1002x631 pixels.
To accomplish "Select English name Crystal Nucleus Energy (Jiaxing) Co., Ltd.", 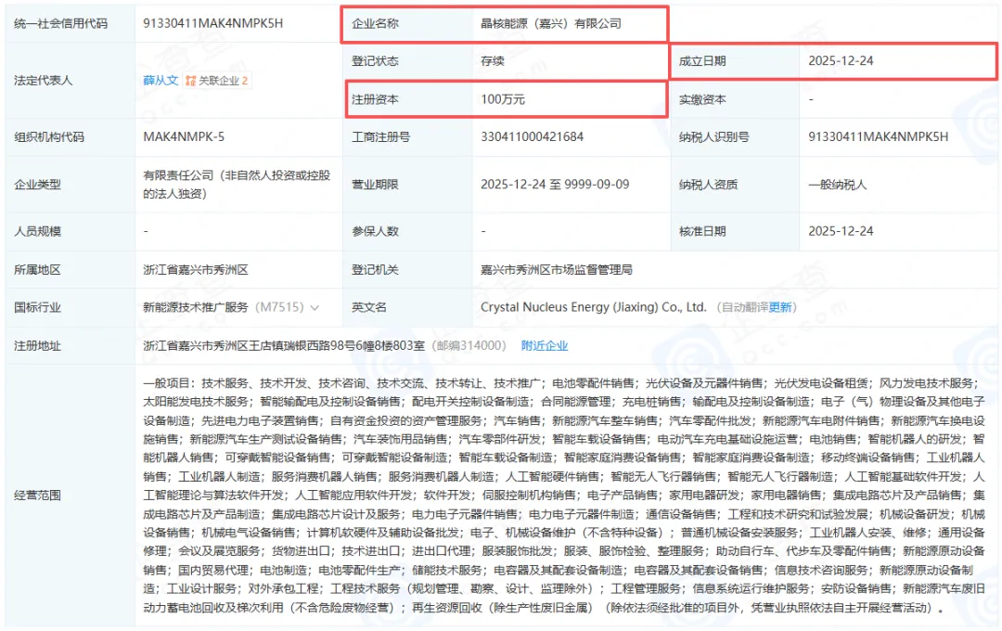I will pyautogui.click(x=593, y=307).
